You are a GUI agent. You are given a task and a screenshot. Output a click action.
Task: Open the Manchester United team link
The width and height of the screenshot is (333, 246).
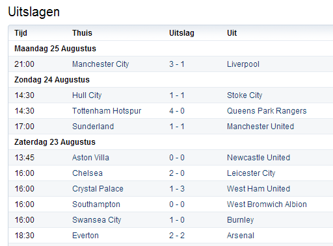pos(260,127)
